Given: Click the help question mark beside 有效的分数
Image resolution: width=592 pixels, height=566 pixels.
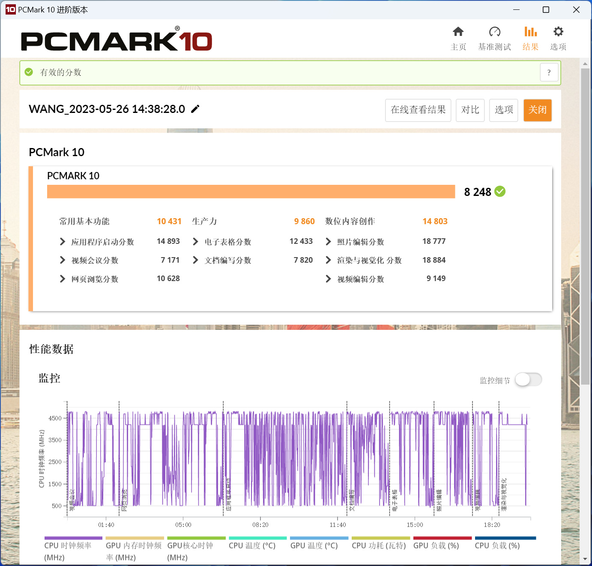Looking at the screenshot, I should point(549,72).
